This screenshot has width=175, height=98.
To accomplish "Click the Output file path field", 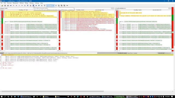I will (x=51, y=53).
